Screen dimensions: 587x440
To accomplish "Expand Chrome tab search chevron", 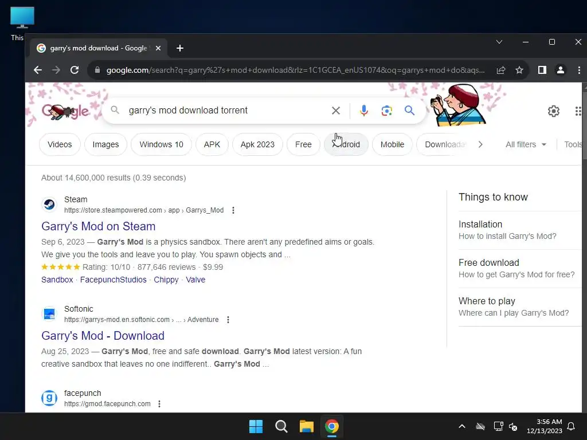I will [x=499, y=42].
